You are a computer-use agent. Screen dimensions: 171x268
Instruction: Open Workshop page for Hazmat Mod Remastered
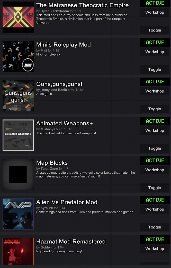coord(155,249)
